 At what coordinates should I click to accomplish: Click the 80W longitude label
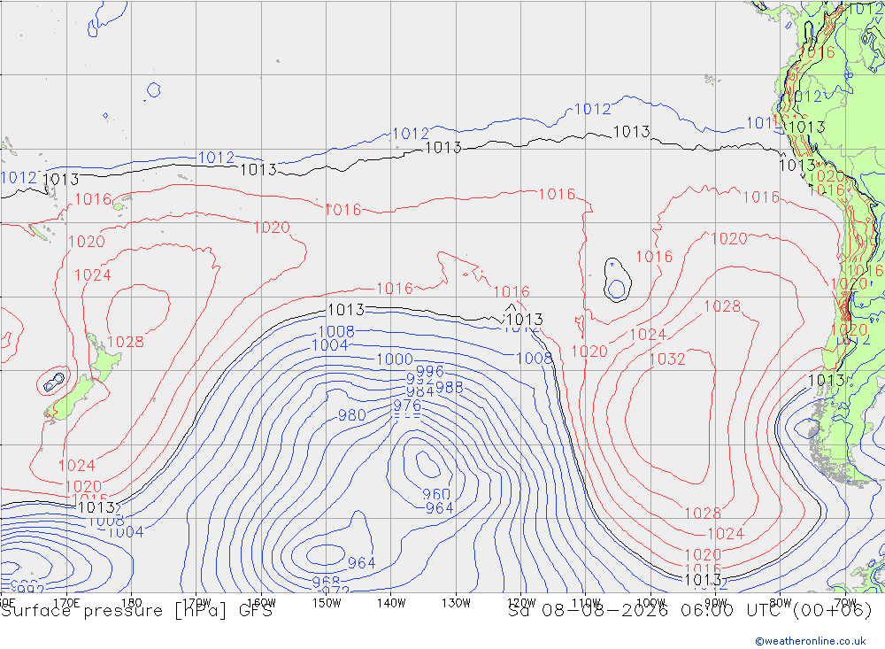pyautogui.click(x=781, y=603)
